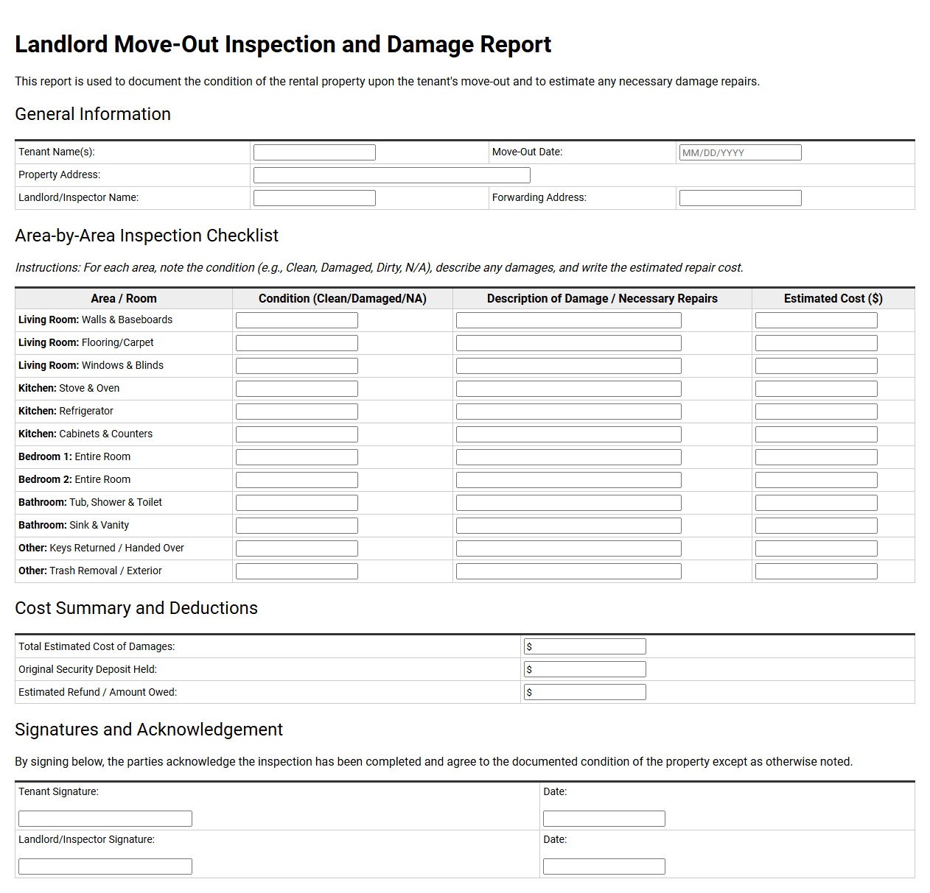Image resolution: width=930 pixels, height=893 pixels.
Task: Click the Total Estimated Cost of Damages field
Action: click(x=585, y=646)
